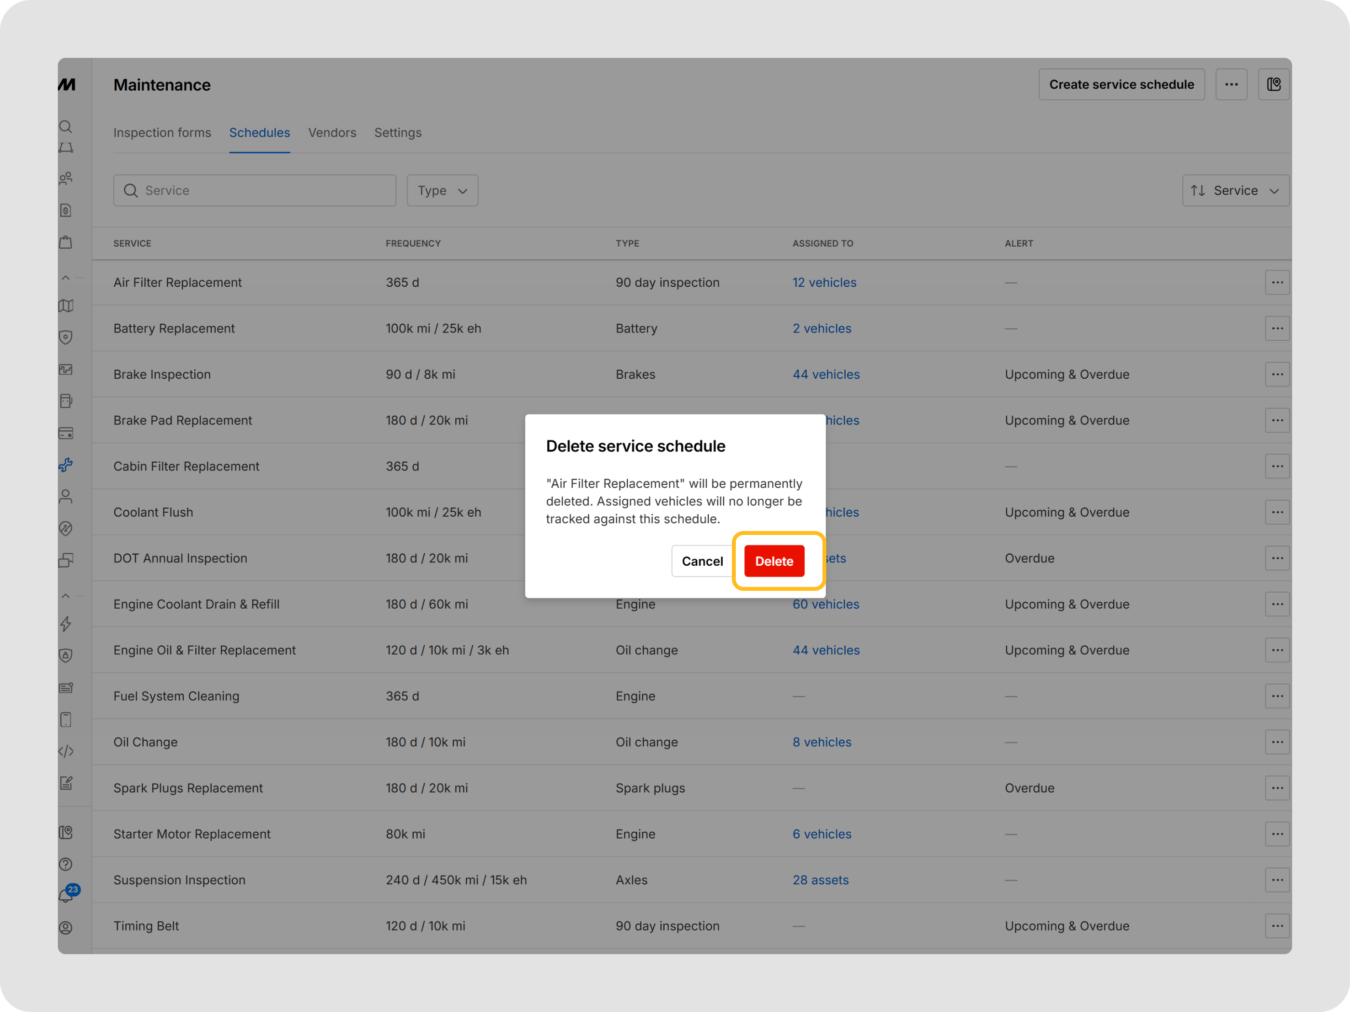This screenshot has height=1012, width=1350.
Task: Open the circular route pin sidebar icon
Action: (66, 528)
